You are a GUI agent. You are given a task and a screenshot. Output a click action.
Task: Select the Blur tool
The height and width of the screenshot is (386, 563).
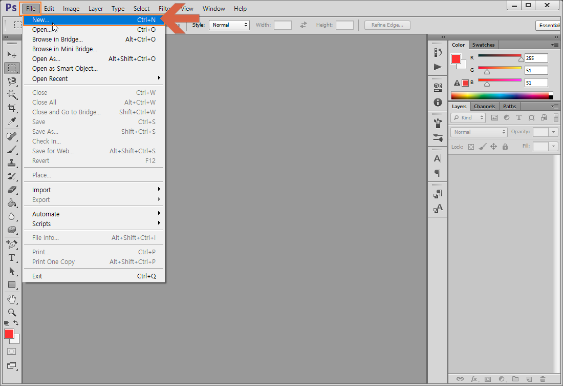tap(12, 216)
